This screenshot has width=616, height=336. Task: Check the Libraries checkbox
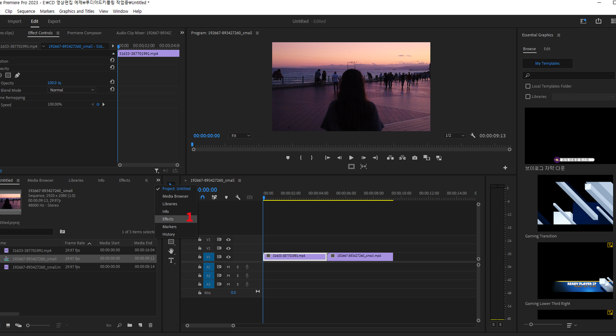528,96
